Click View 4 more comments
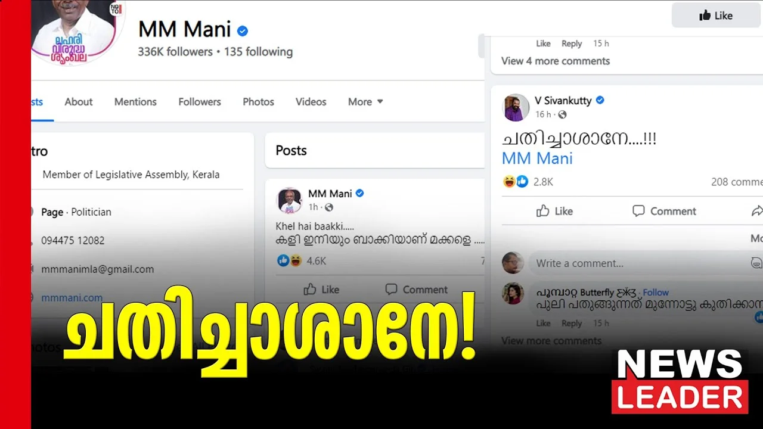The height and width of the screenshot is (429, 763). 556,61
